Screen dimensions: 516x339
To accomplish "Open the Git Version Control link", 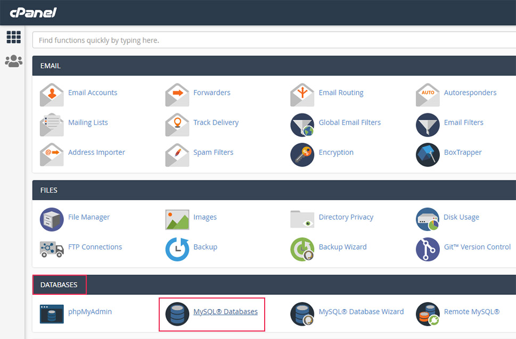I will tap(477, 247).
